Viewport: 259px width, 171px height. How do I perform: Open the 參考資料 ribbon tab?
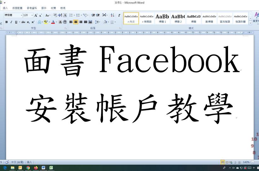tap(32, 8)
